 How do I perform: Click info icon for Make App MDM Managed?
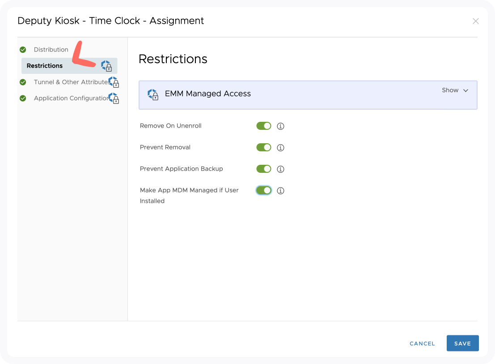coord(281,191)
